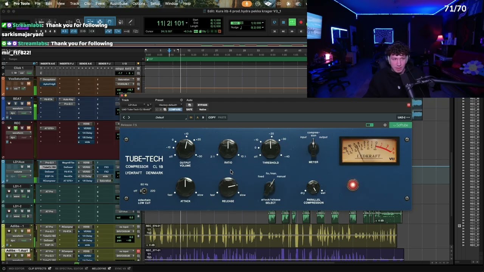This screenshot has width=484, height=272.
Task: Select the Selector tool in toolbar
Action: point(100,22)
